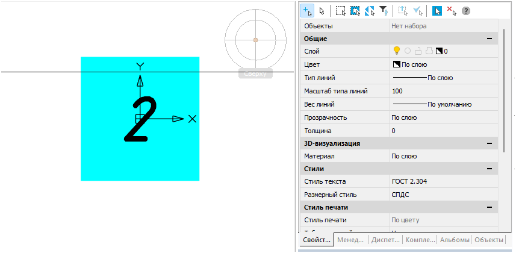Screen dimensions: 516x253
Task: Click the Объекты property label
Action: (x=319, y=26)
